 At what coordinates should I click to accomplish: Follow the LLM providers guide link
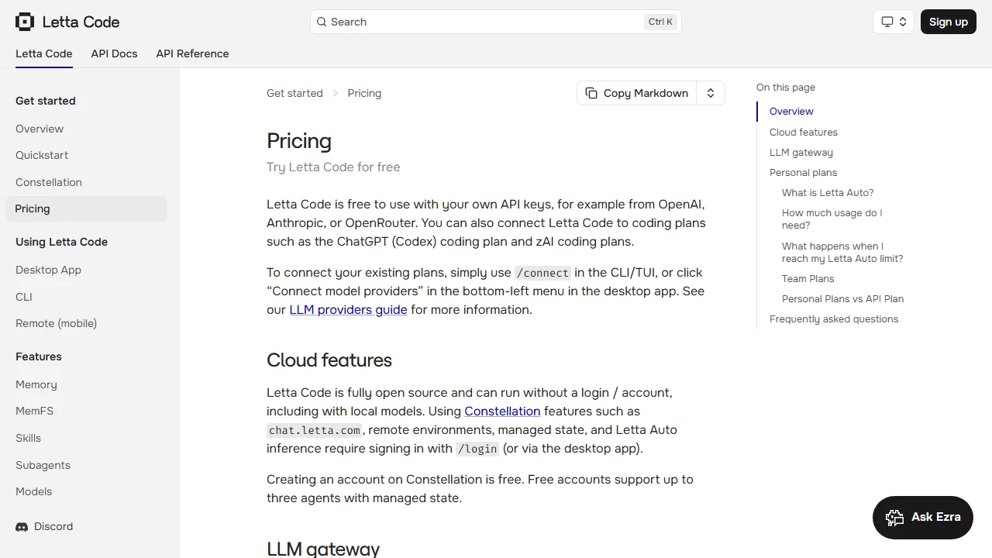click(348, 310)
